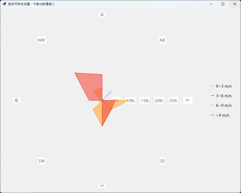Click the light blue 0~3 m/s legend marker
The height and width of the screenshot is (193, 241).
[213, 86]
